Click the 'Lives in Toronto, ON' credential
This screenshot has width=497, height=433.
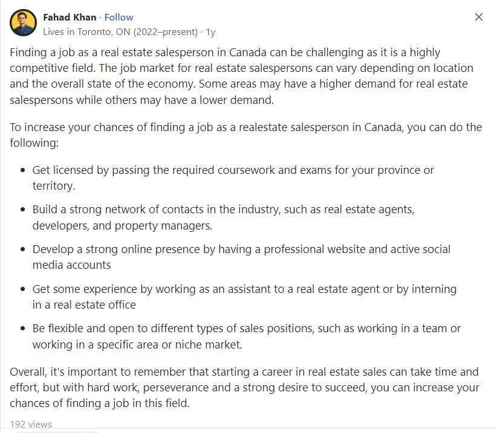[120, 31]
